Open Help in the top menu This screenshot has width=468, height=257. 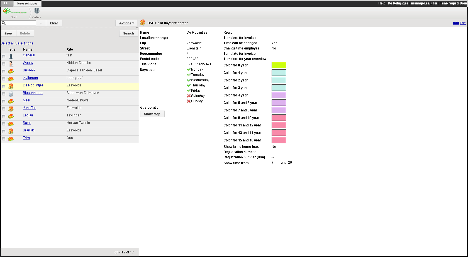click(382, 3)
